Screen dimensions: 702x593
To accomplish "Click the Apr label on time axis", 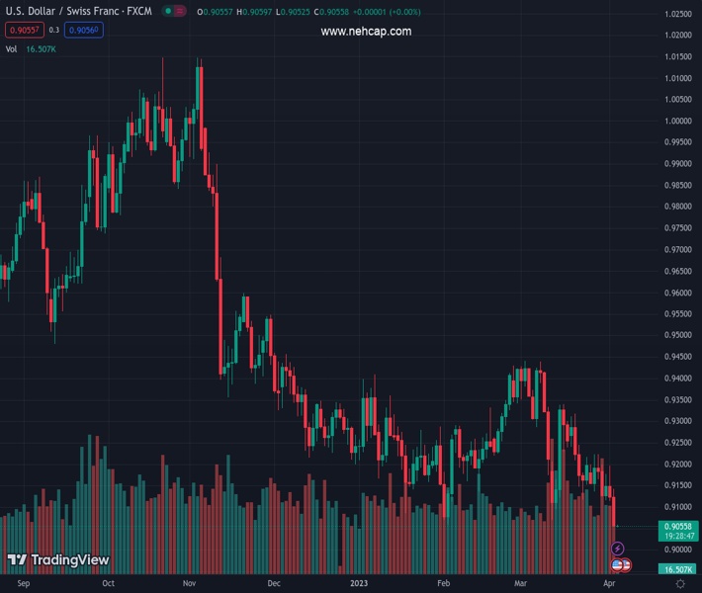I will click(609, 583).
